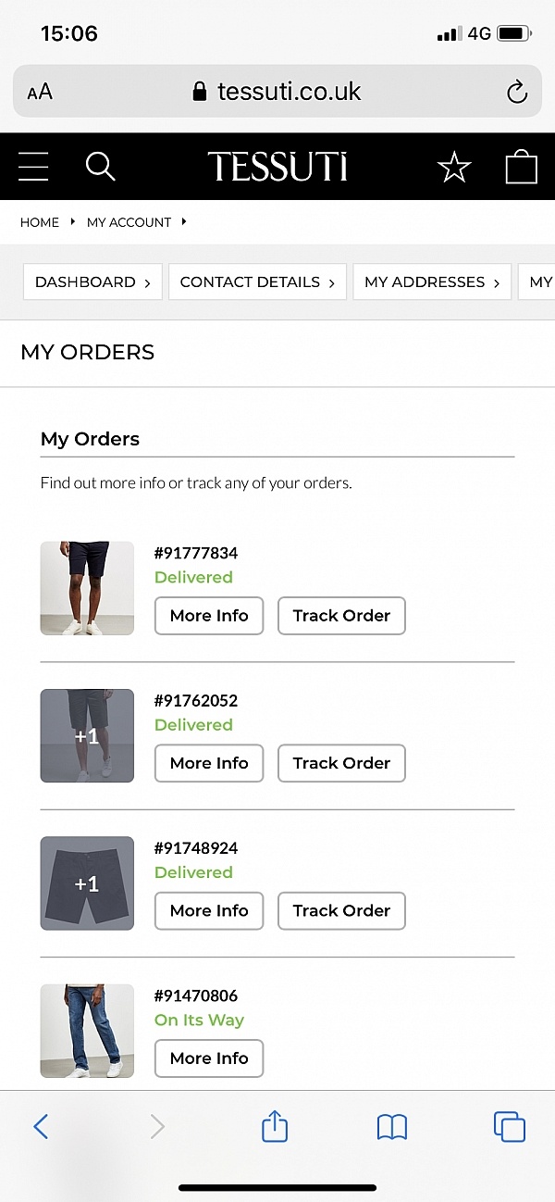Show open Safari tabs
Screen dimensions: 555x1202
(509, 1126)
